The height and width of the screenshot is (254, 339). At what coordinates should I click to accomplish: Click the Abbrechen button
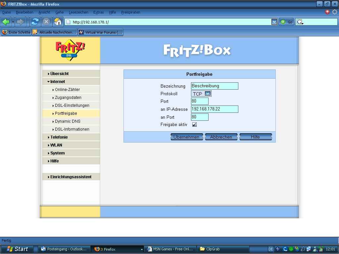pyautogui.click(x=221, y=137)
